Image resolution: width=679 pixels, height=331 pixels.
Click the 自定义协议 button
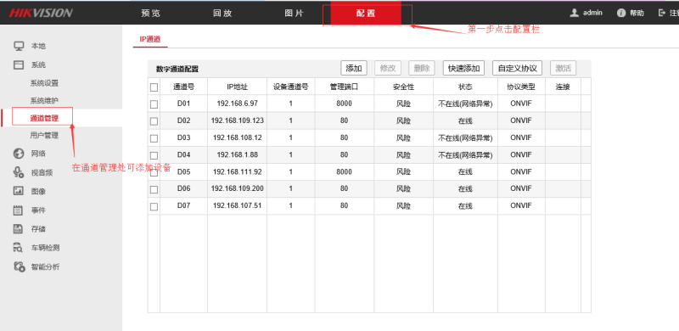[x=518, y=68]
